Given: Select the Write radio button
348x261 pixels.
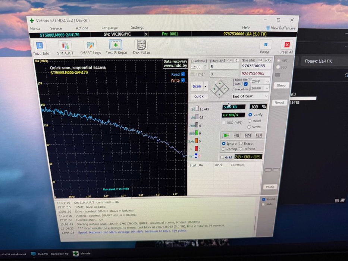Looking at the screenshot, I should (249, 127).
